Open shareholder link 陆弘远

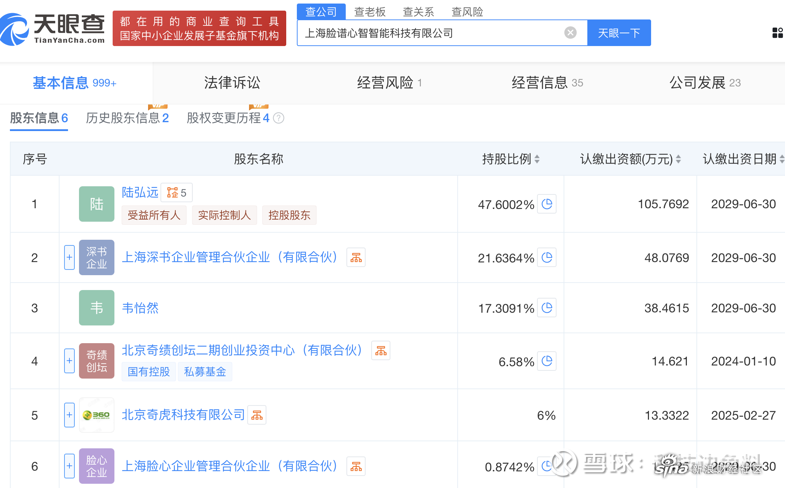click(x=140, y=192)
